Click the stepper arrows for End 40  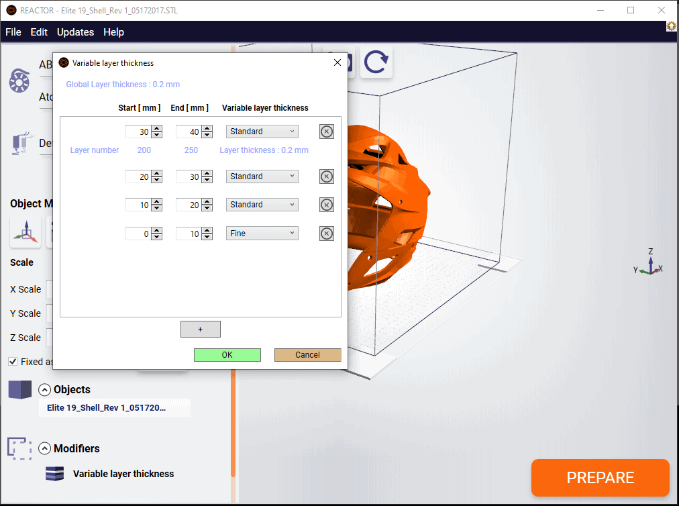tap(207, 132)
